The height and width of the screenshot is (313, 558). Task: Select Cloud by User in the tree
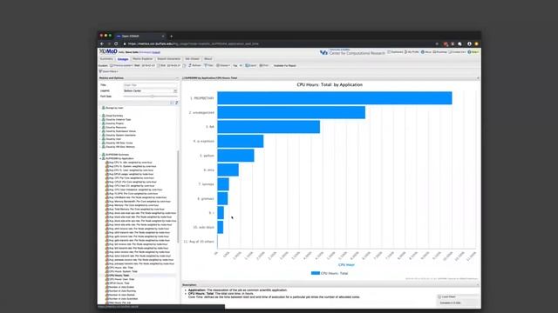(113, 139)
